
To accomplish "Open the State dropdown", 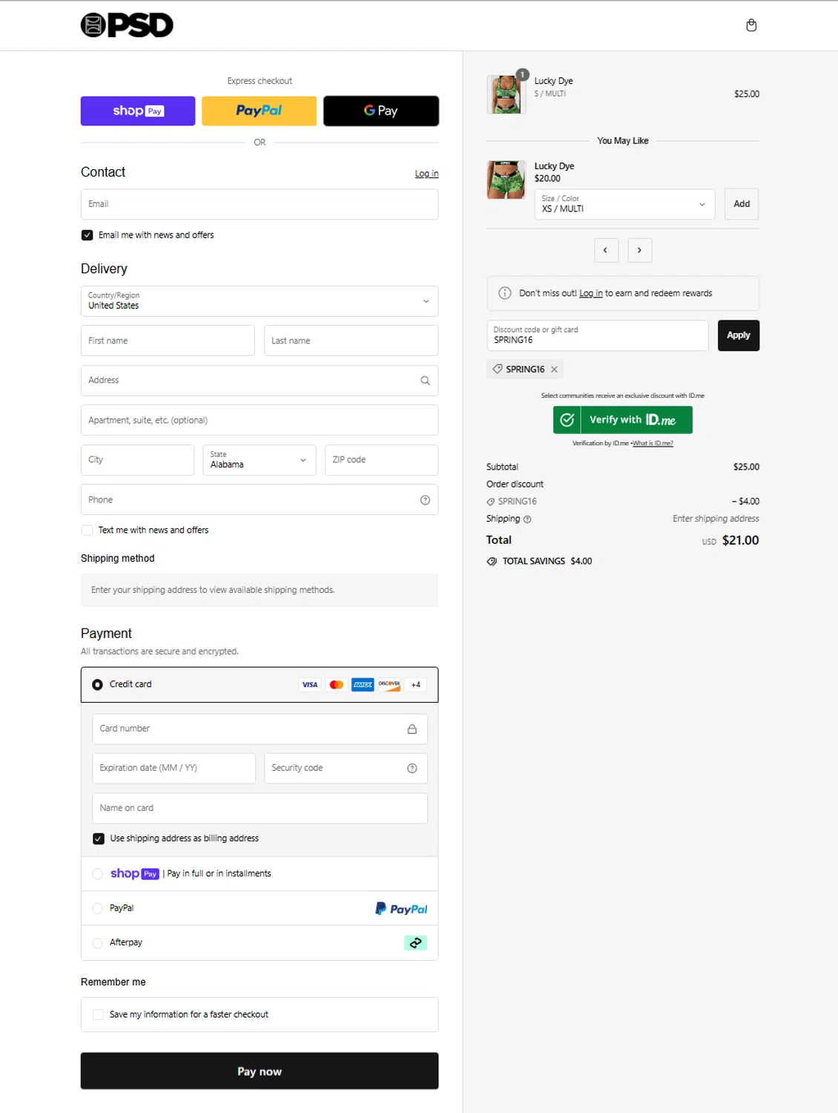I will click(259, 460).
